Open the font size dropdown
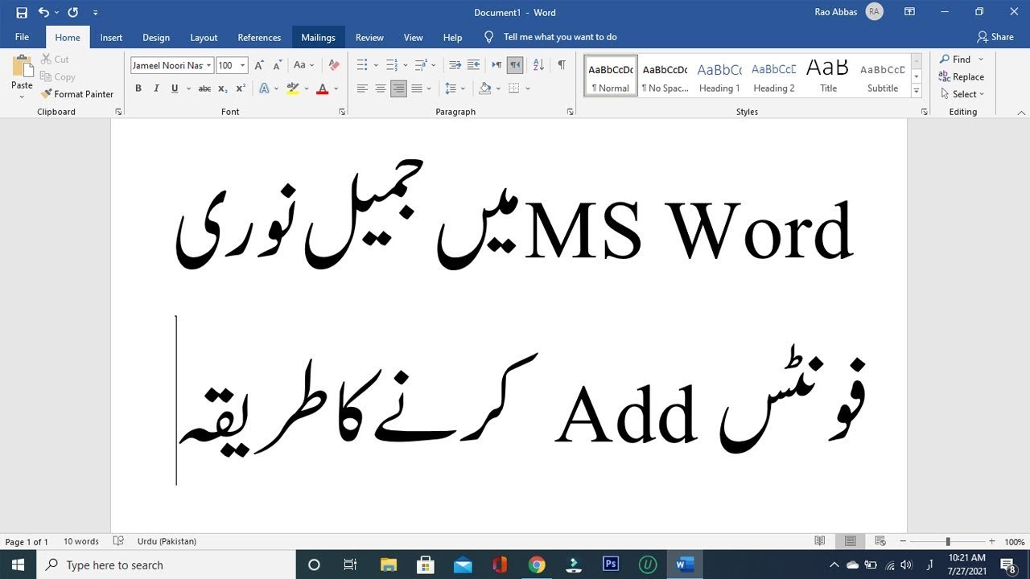Viewport: 1030px width, 579px height. click(x=242, y=66)
